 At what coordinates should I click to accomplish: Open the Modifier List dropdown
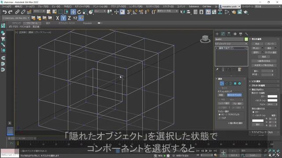click(x=231, y=44)
